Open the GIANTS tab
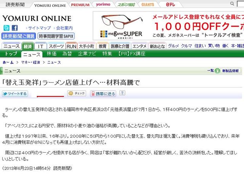 [x=148, y=5]
